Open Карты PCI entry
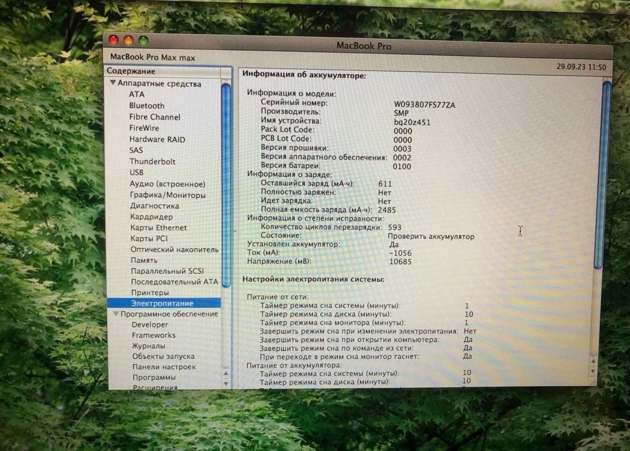Image resolution: width=630 pixels, height=451 pixels. 149,238
